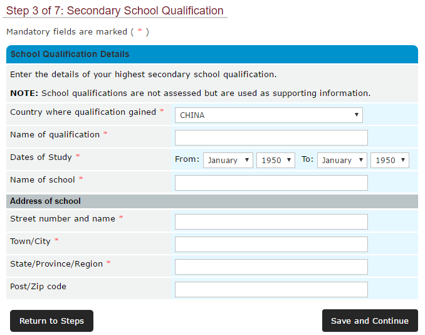Viewport: 425px width, 335px height.
Task: Click the Name of qualification text field
Action: point(271,138)
